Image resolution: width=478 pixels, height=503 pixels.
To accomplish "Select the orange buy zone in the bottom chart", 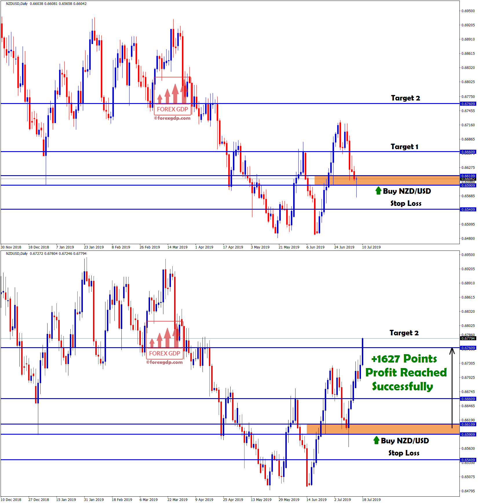I will (383, 429).
